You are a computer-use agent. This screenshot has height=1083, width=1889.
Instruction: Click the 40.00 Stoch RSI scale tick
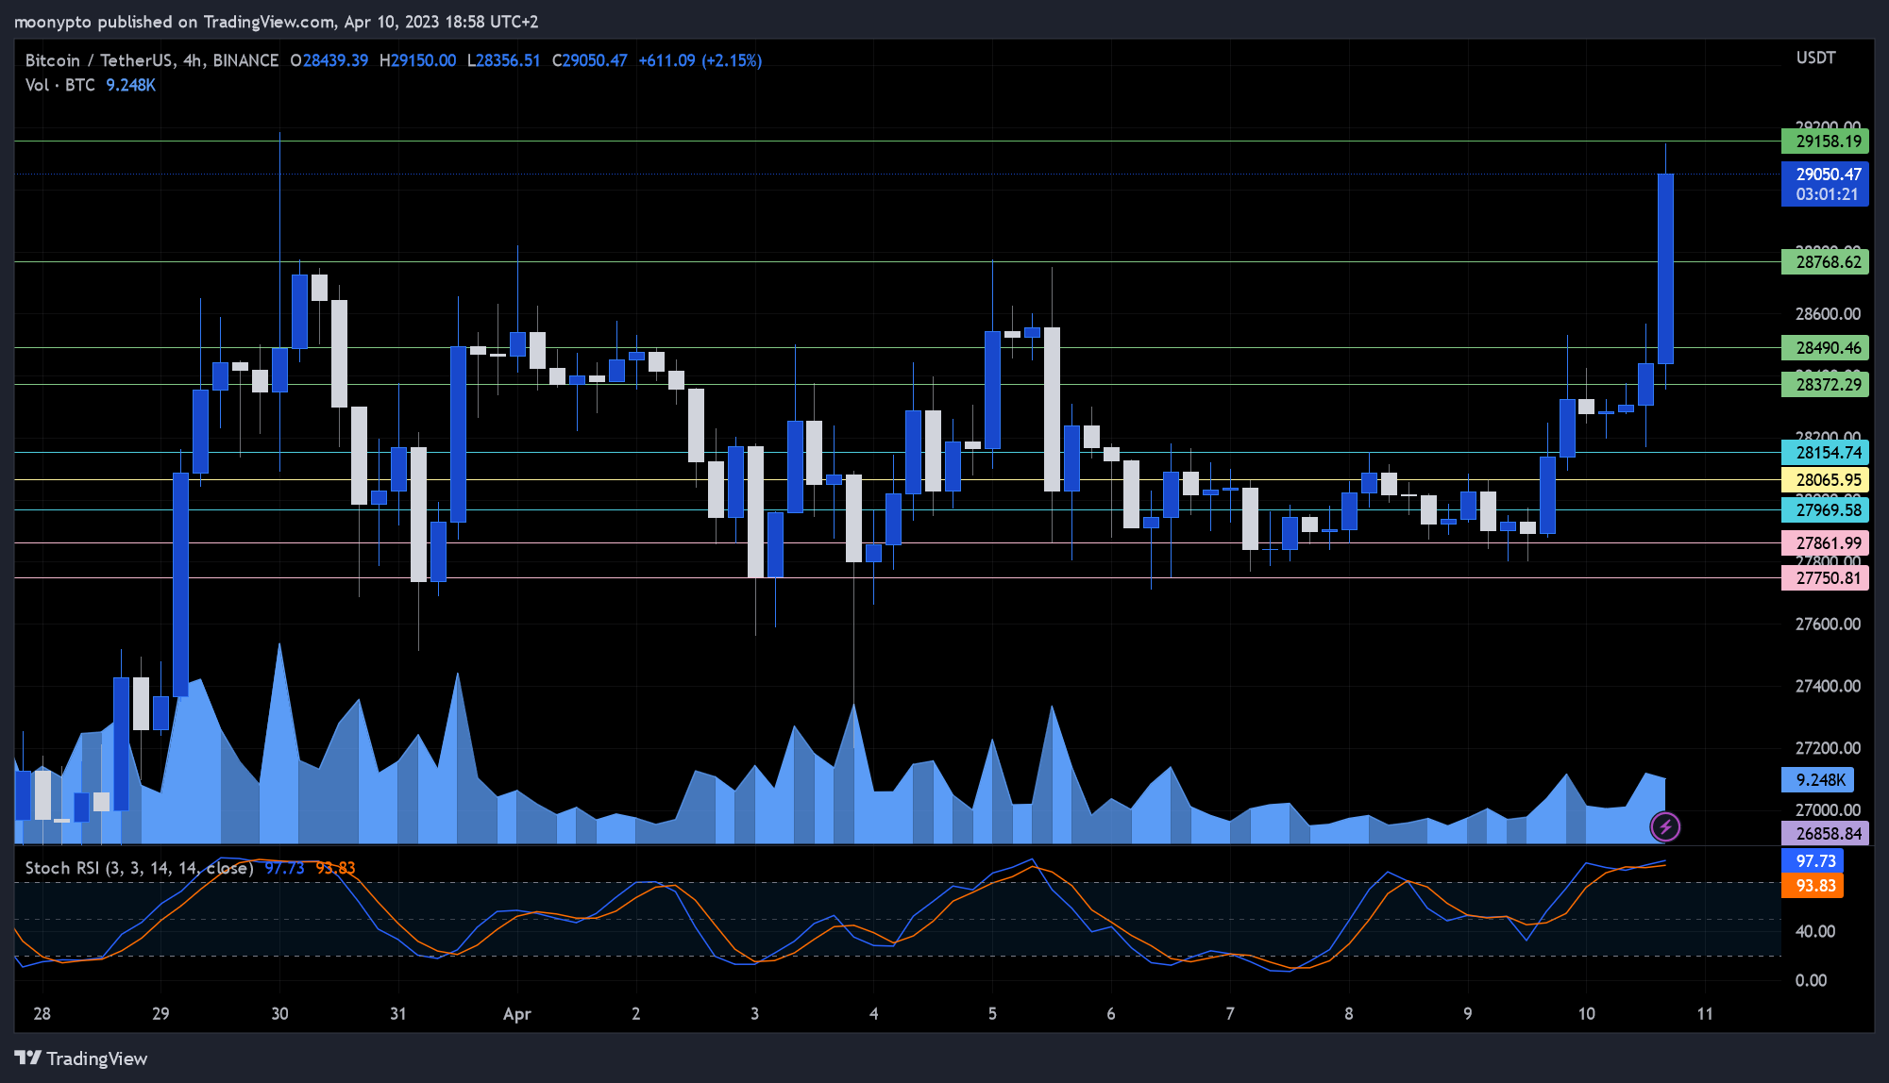pyautogui.click(x=1815, y=931)
